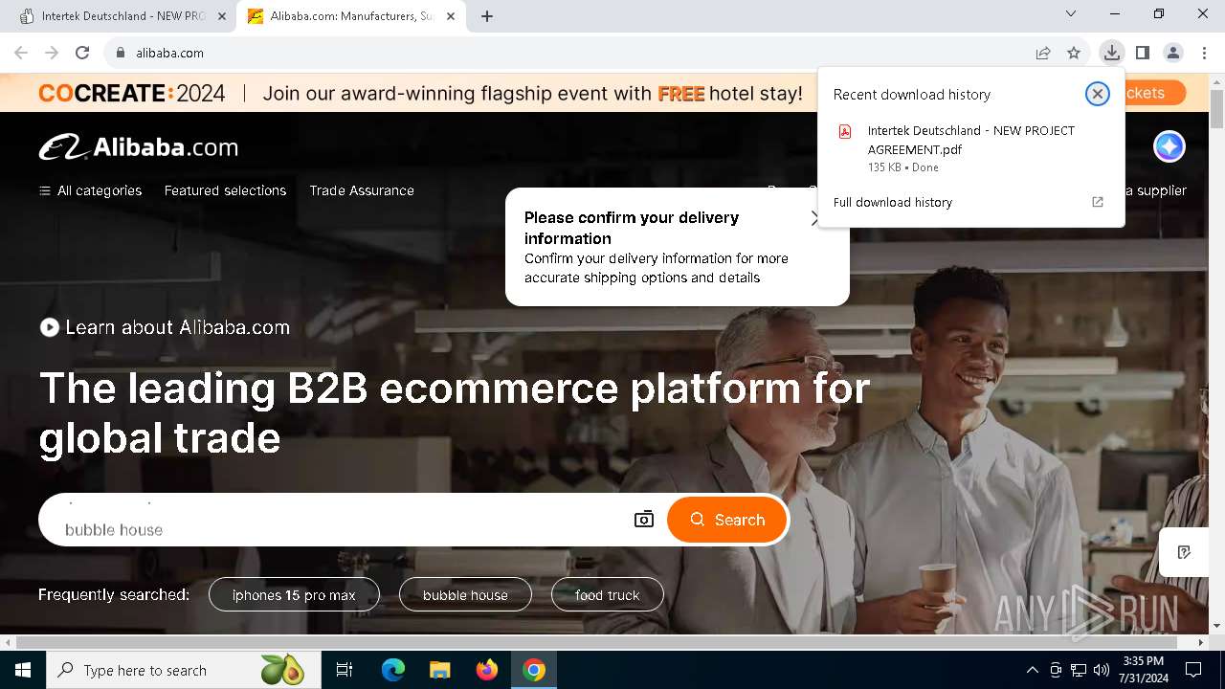Open the All categories menu
1225x689 pixels.
pyautogui.click(x=90, y=190)
